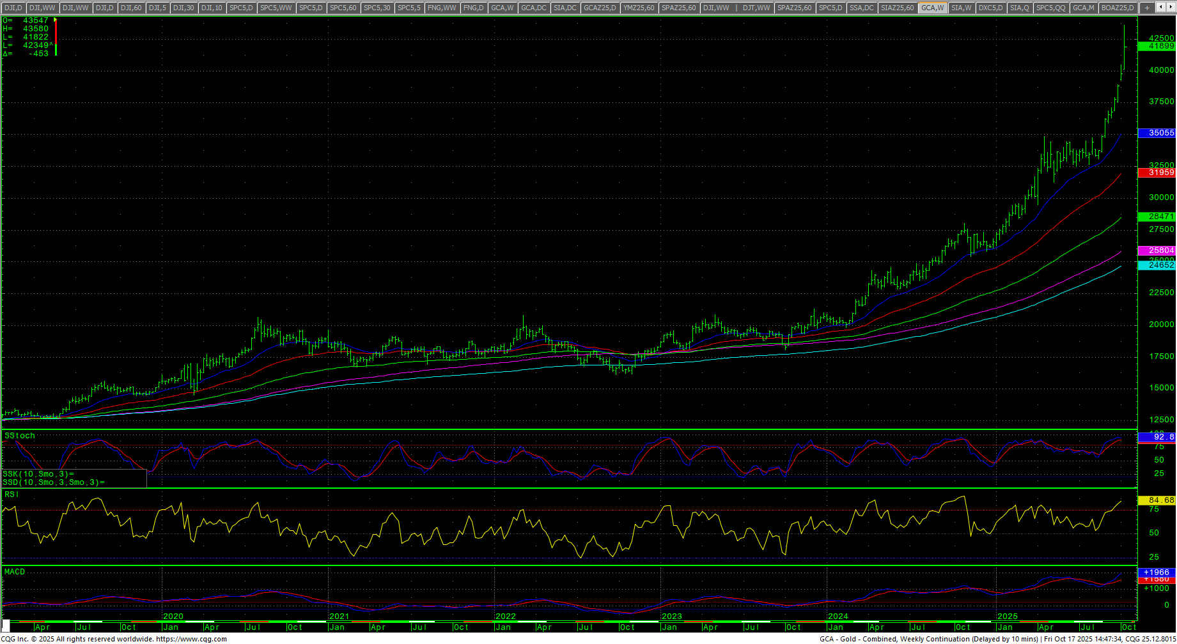Switch to the FNG,WW tab
This screenshot has height=644, width=1177.
click(x=442, y=8)
